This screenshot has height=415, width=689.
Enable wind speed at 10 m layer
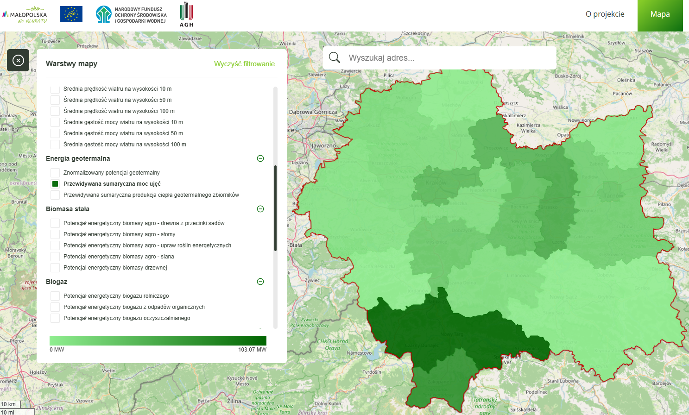[55, 89]
